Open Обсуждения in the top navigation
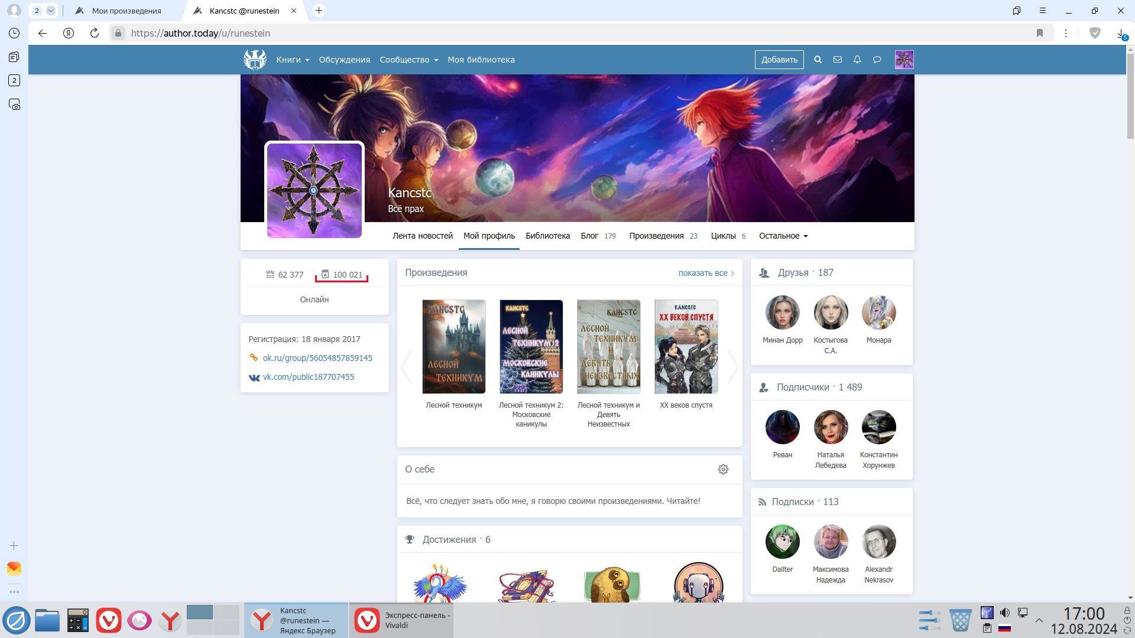 [x=345, y=60]
